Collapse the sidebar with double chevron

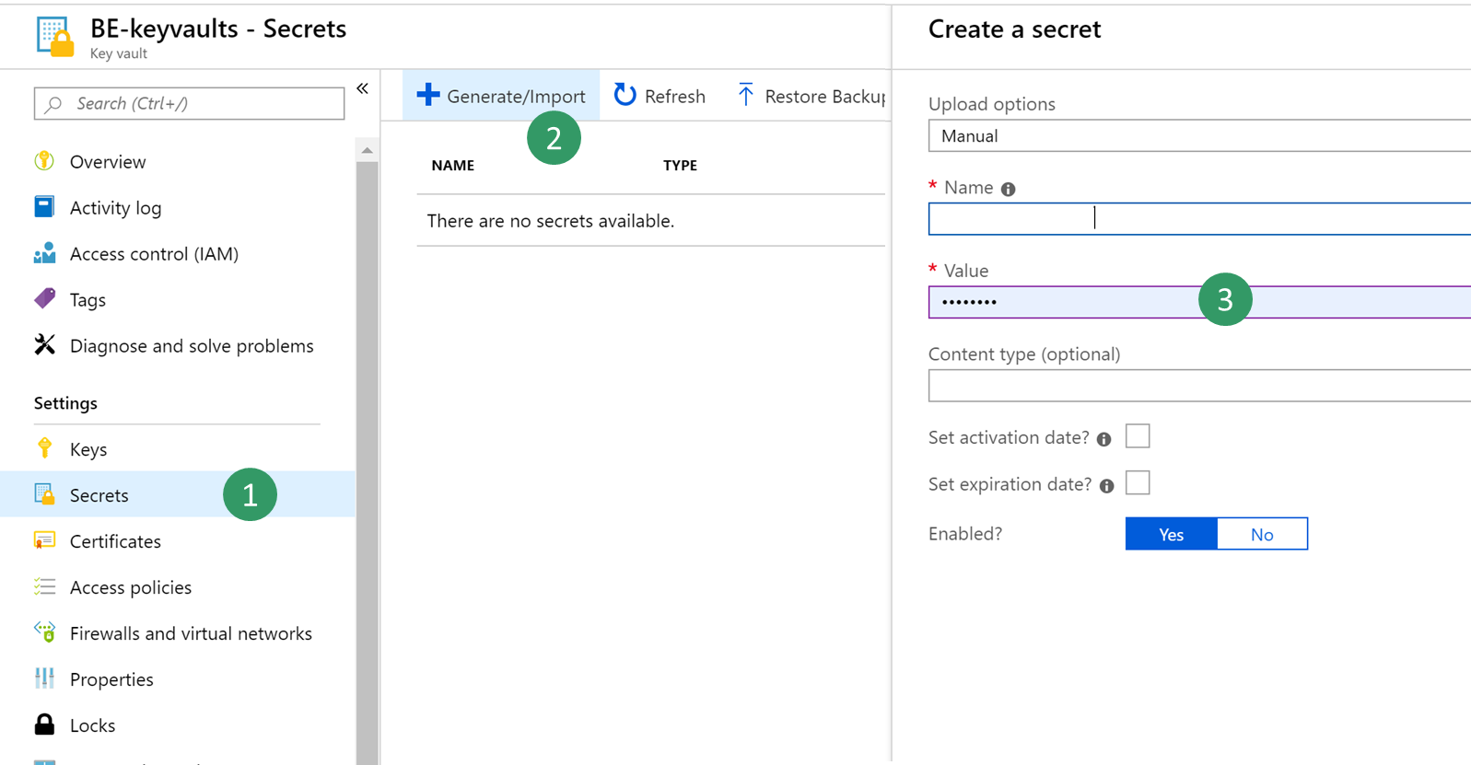point(363,89)
